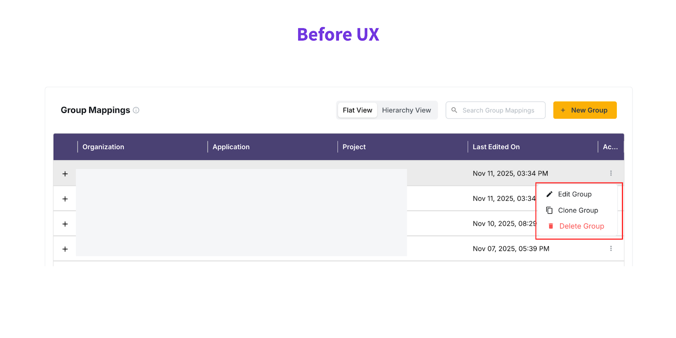The width and height of the screenshot is (676, 338).
Task: Open actions menu for Nov 07 row
Action: coord(611,248)
